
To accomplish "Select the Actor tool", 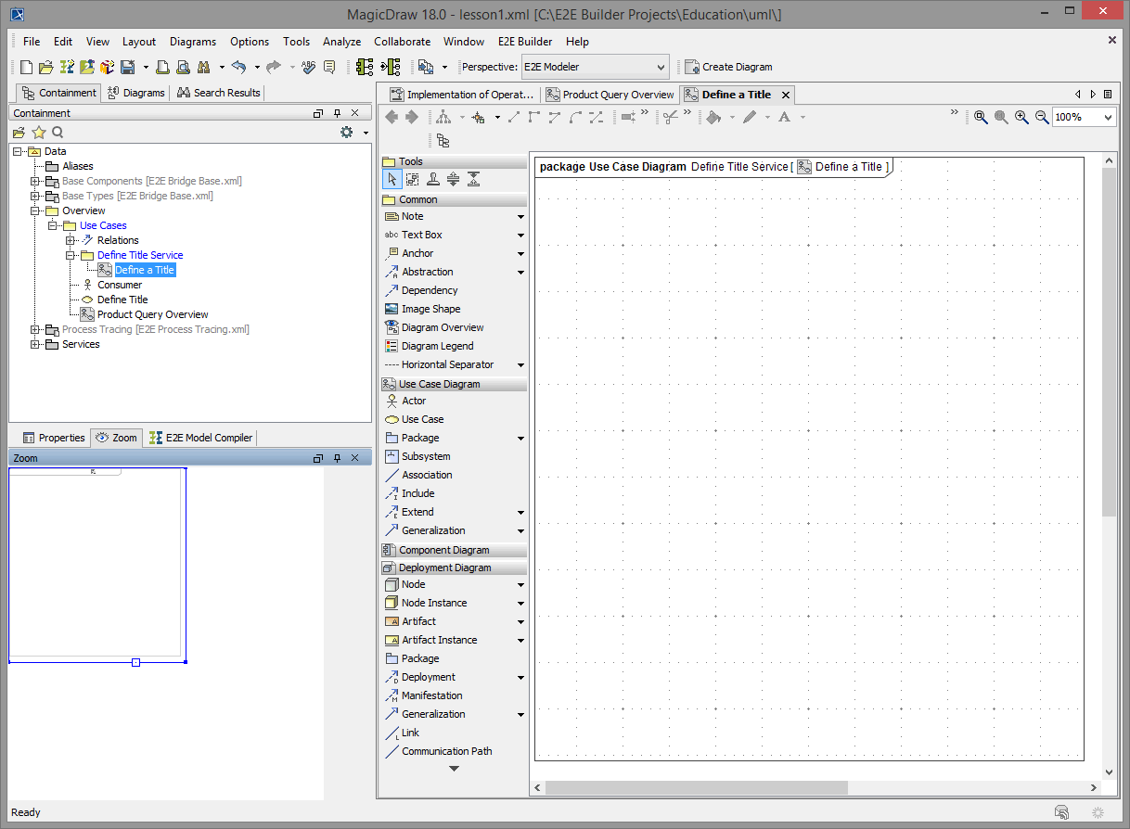I will 417,401.
